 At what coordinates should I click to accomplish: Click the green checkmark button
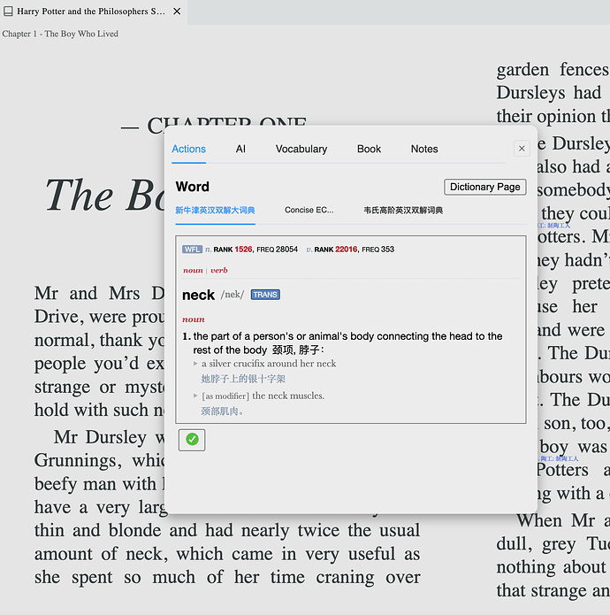coord(192,440)
